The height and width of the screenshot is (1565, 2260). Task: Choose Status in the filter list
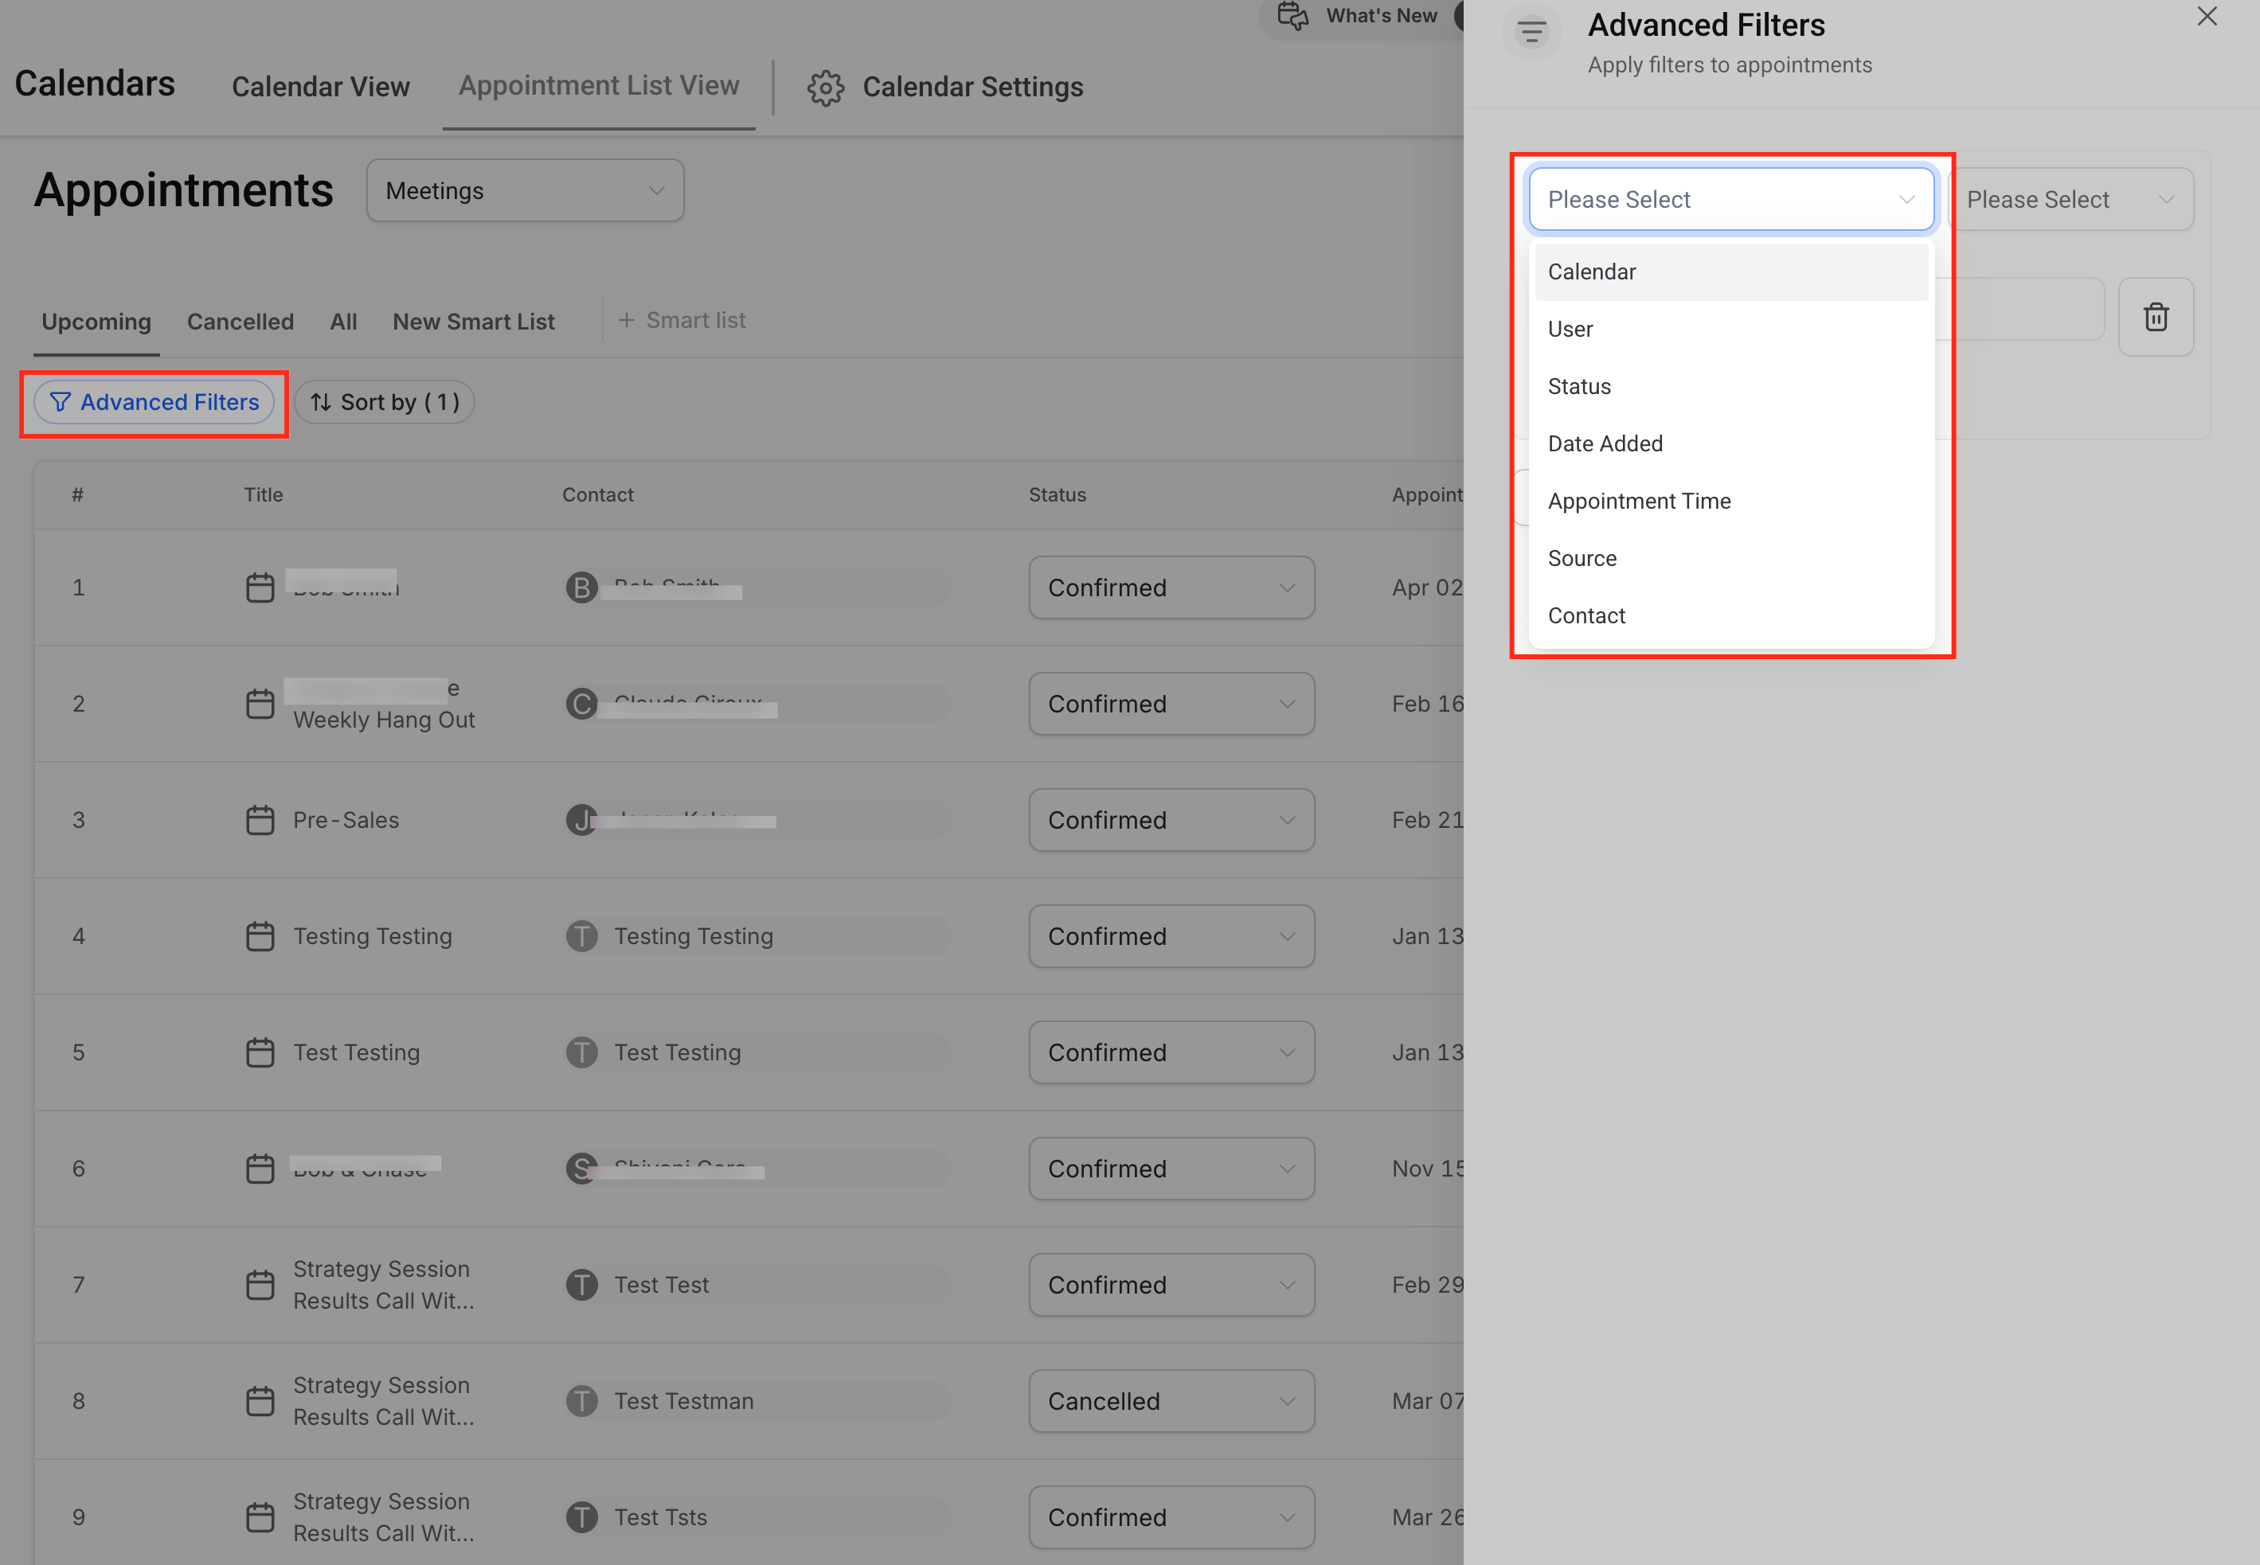(1578, 386)
